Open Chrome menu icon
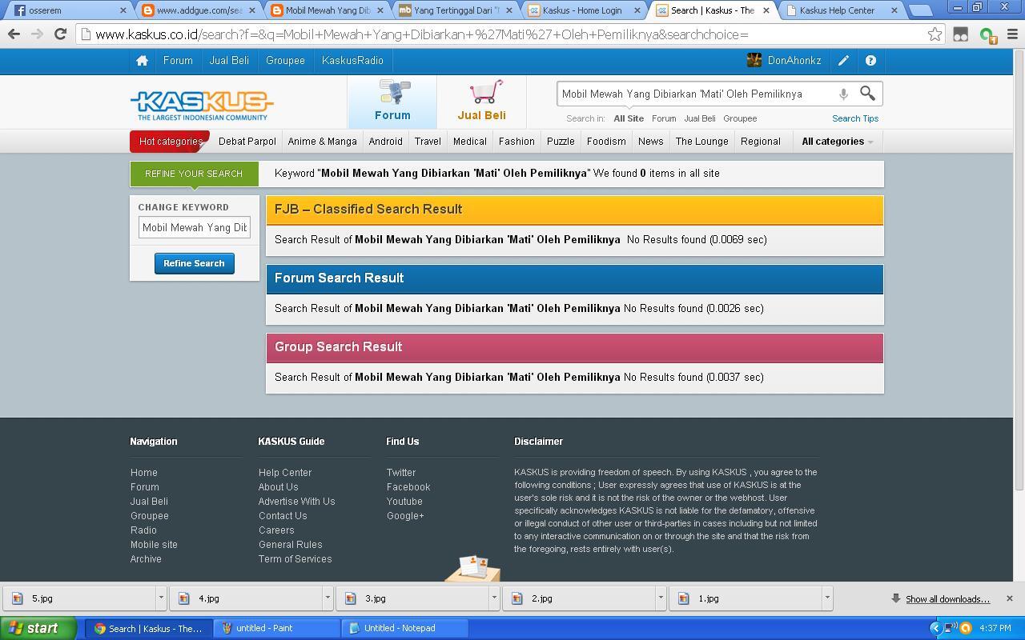 pos(1011,34)
